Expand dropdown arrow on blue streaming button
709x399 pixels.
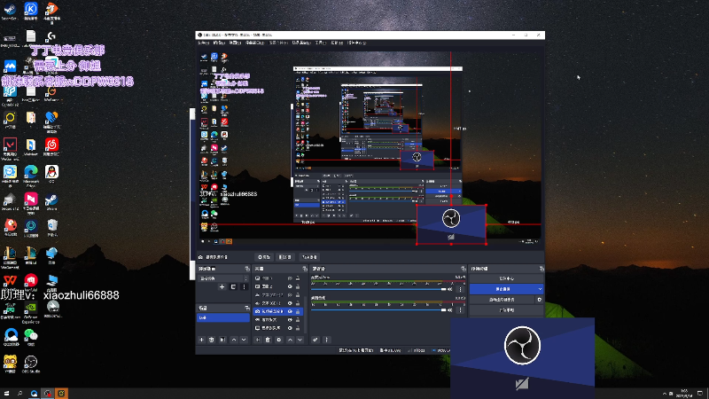(540, 289)
